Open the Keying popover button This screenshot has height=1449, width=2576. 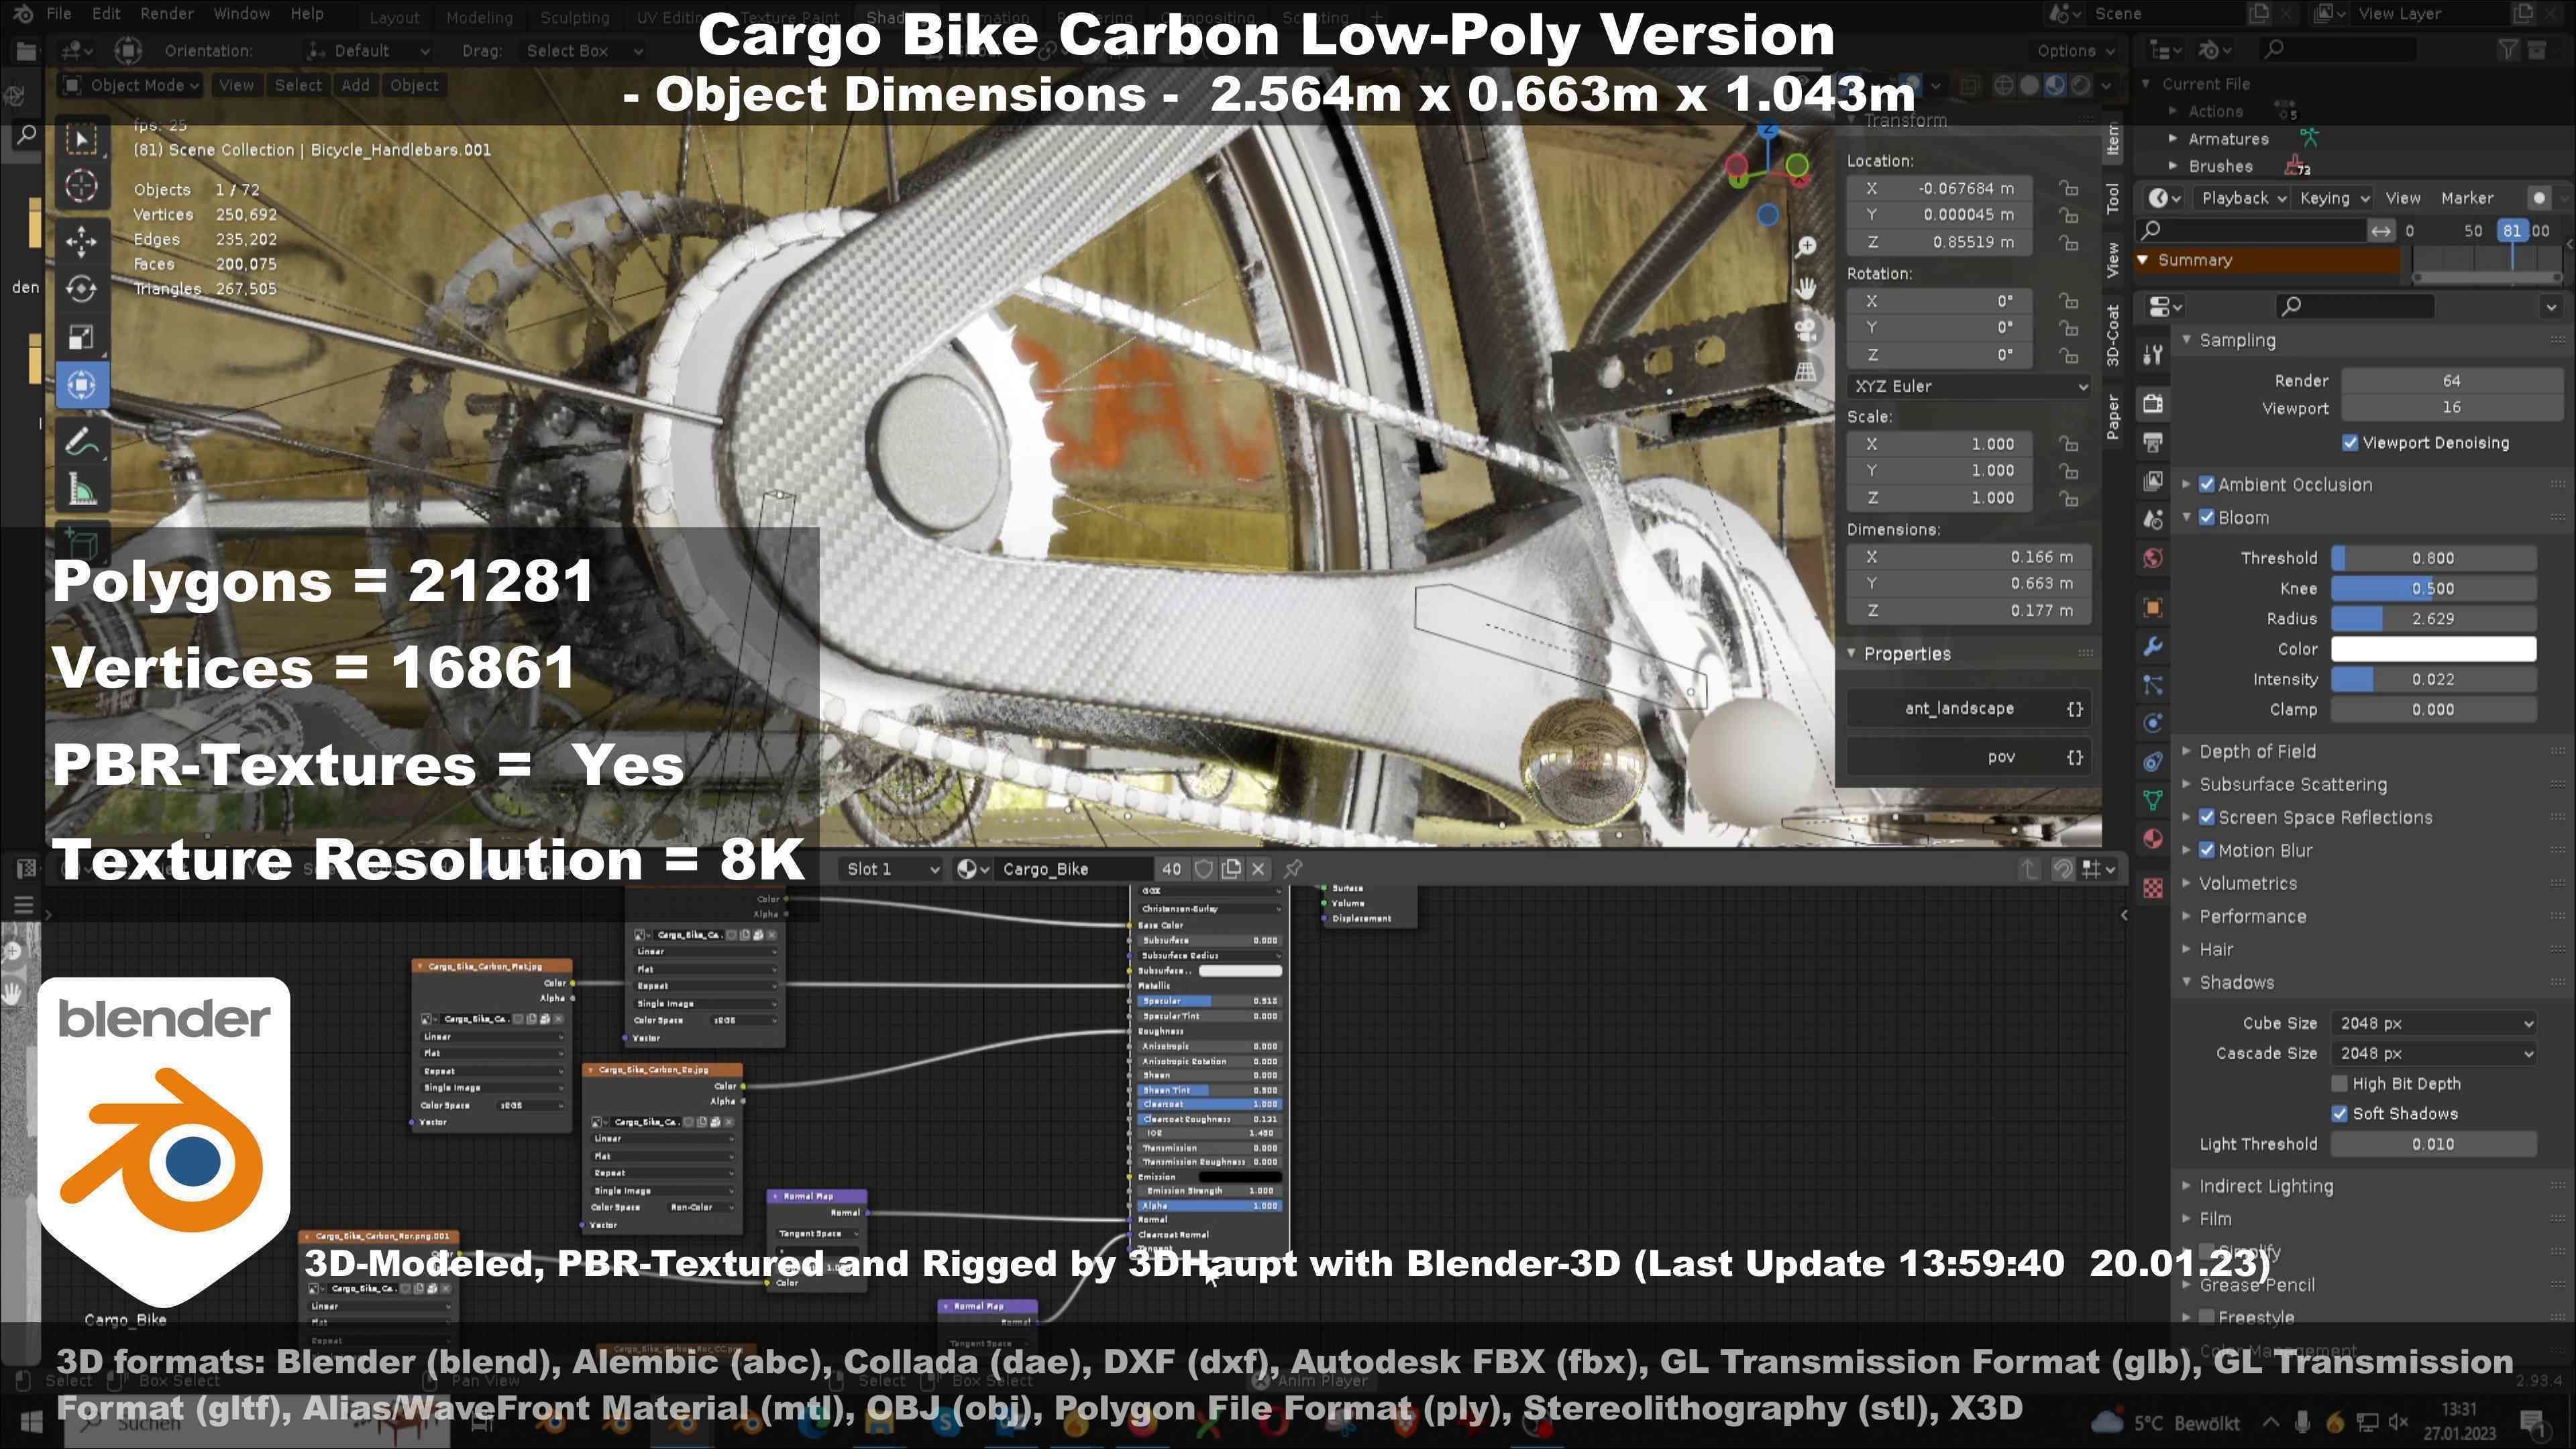tap(2334, 199)
